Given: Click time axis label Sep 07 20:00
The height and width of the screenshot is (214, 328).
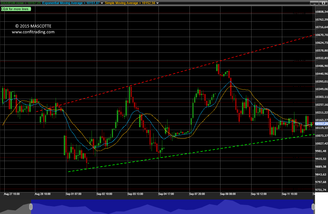Looking at the screenshot, I should (197, 194).
